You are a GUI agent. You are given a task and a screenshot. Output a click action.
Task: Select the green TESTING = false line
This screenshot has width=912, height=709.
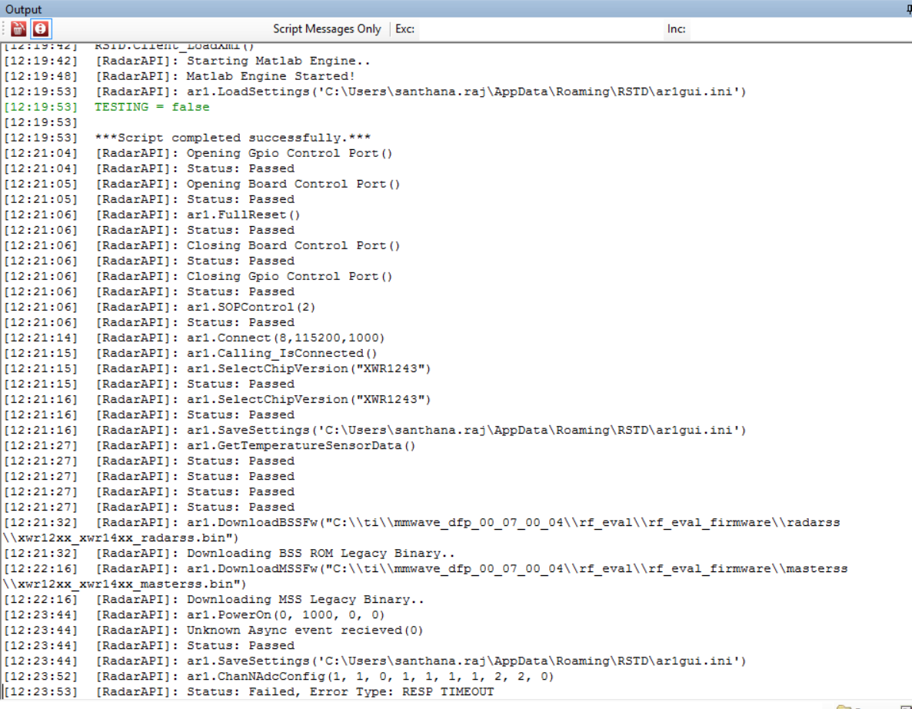(x=154, y=106)
